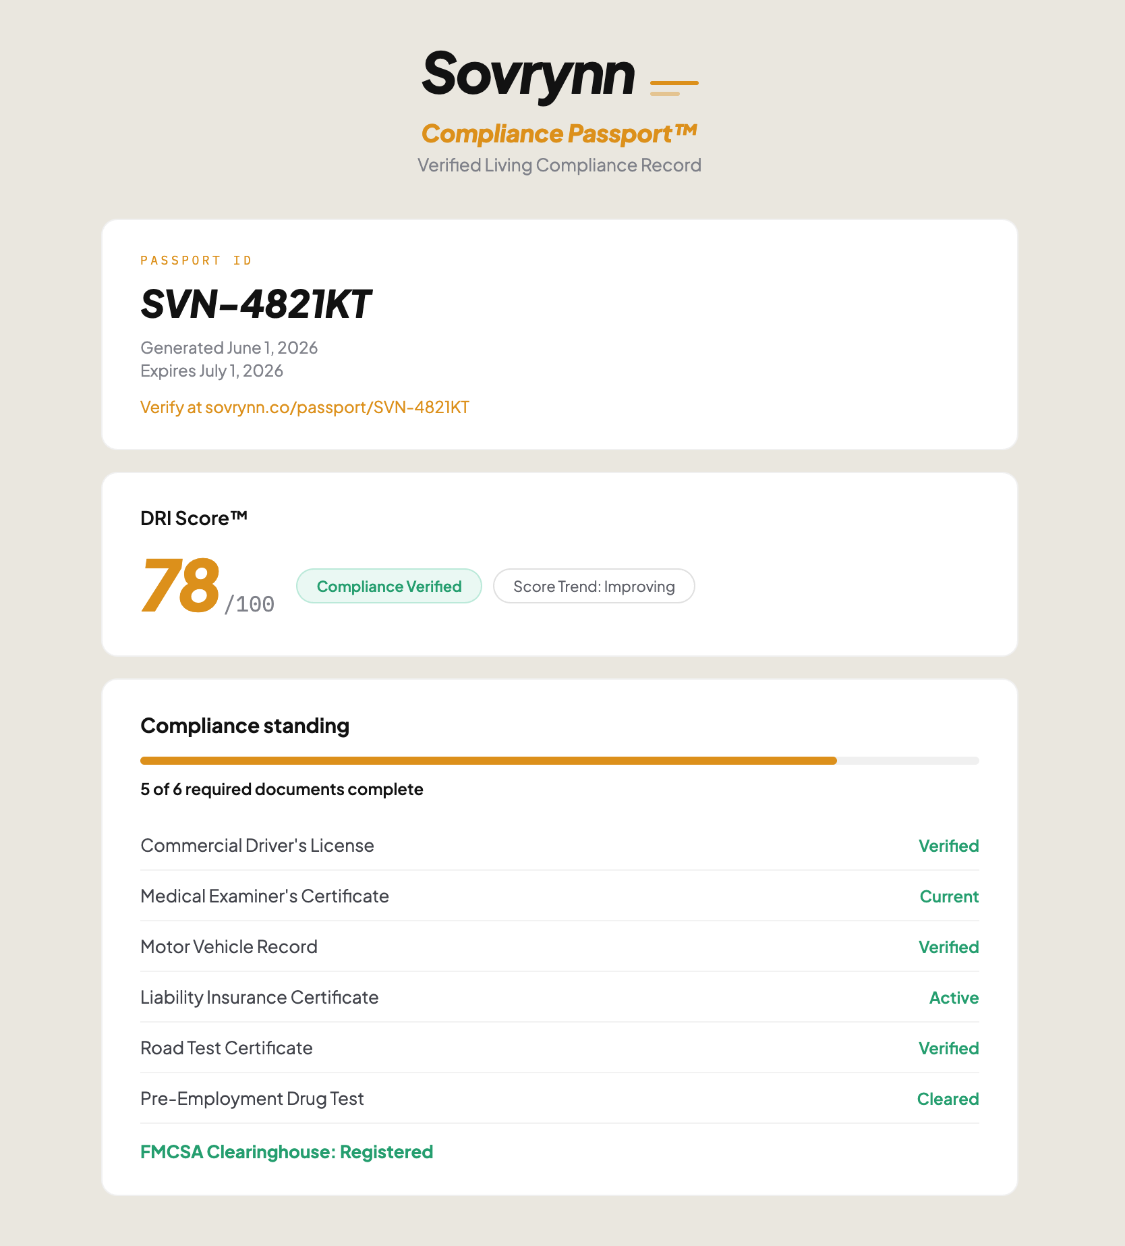This screenshot has height=1246, width=1125.
Task: Click Cleared status for Pre-Employment Drug Test
Action: [948, 1099]
